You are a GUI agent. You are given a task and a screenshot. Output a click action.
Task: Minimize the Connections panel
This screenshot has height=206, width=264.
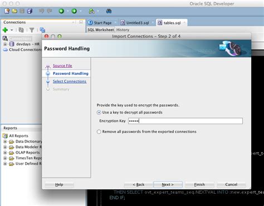coord(81,22)
